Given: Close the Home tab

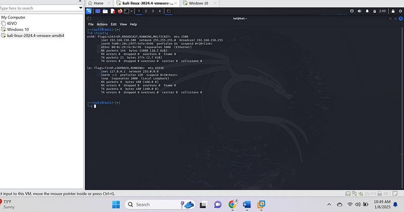Looking at the screenshot, I should click(109, 4).
